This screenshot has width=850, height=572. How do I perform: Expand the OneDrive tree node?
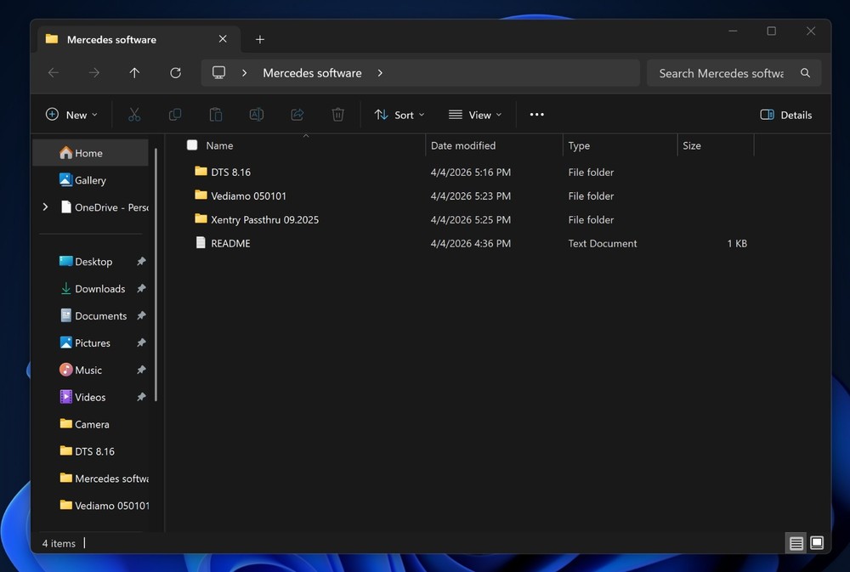tap(45, 207)
